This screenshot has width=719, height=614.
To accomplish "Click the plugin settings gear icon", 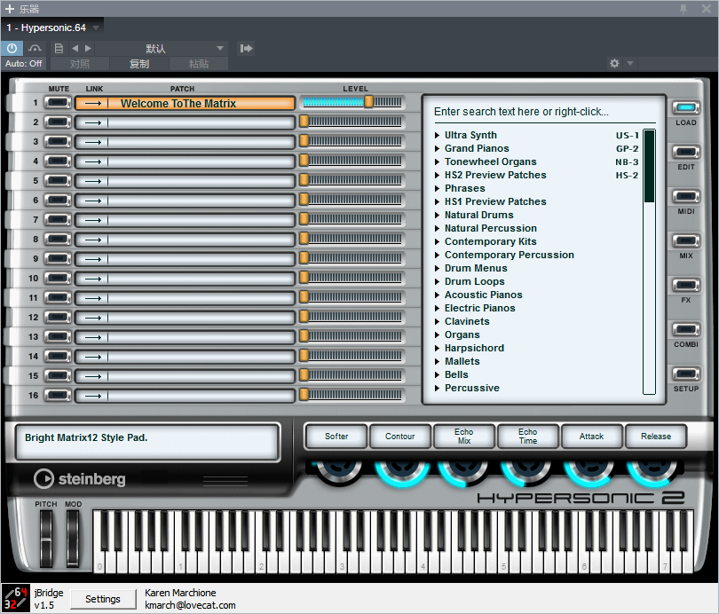I will click(614, 64).
